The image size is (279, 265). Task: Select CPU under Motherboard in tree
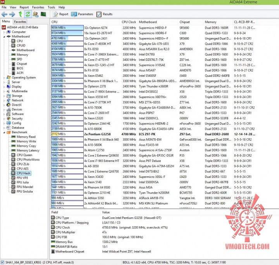click(x=17, y=41)
